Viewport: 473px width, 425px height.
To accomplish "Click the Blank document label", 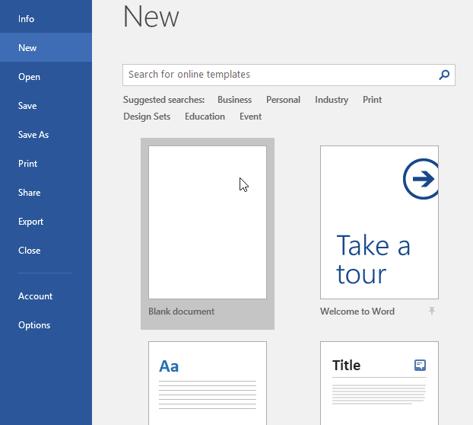I will 181,312.
